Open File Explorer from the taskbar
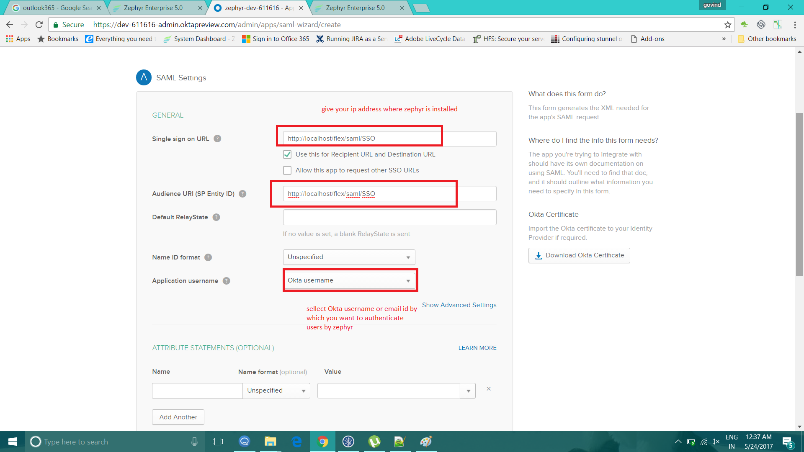Image resolution: width=804 pixels, height=452 pixels. tap(270, 442)
